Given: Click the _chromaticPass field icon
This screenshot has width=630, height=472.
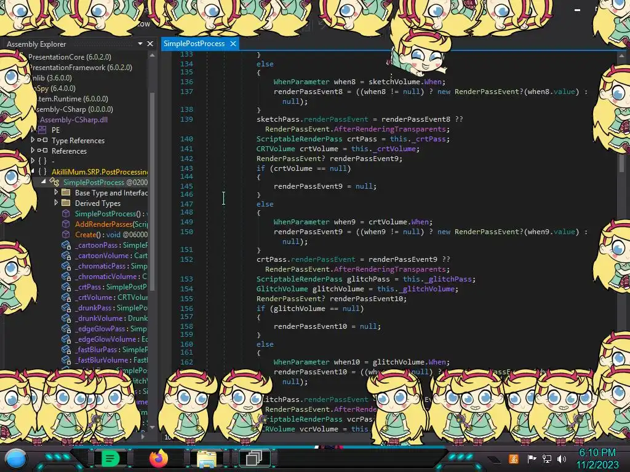Looking at the screenshot, I should 66,265.
